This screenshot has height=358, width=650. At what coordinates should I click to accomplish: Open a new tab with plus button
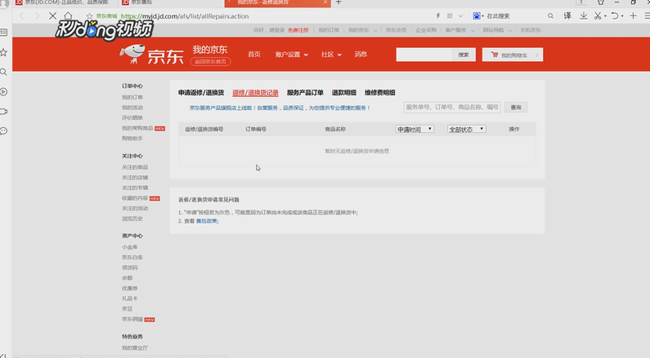click(338, 2)
